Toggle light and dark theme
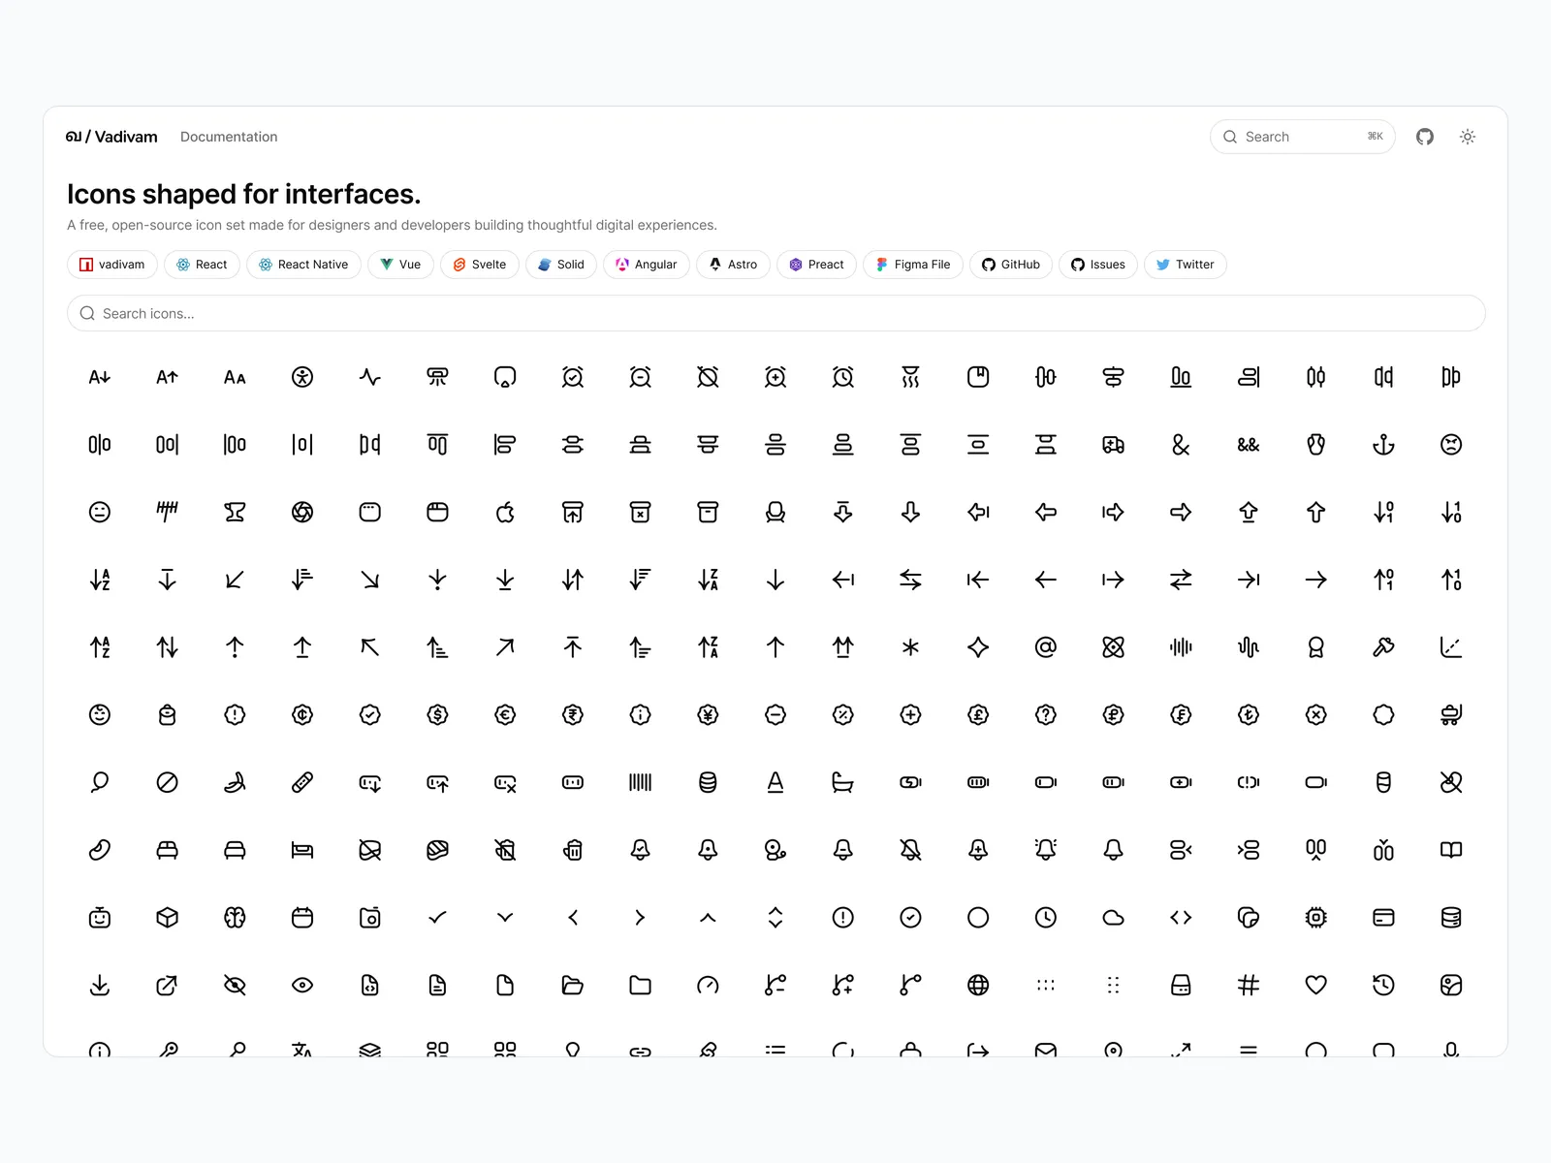This screenshot has height=1163, width=1551. pos(1468,137)
